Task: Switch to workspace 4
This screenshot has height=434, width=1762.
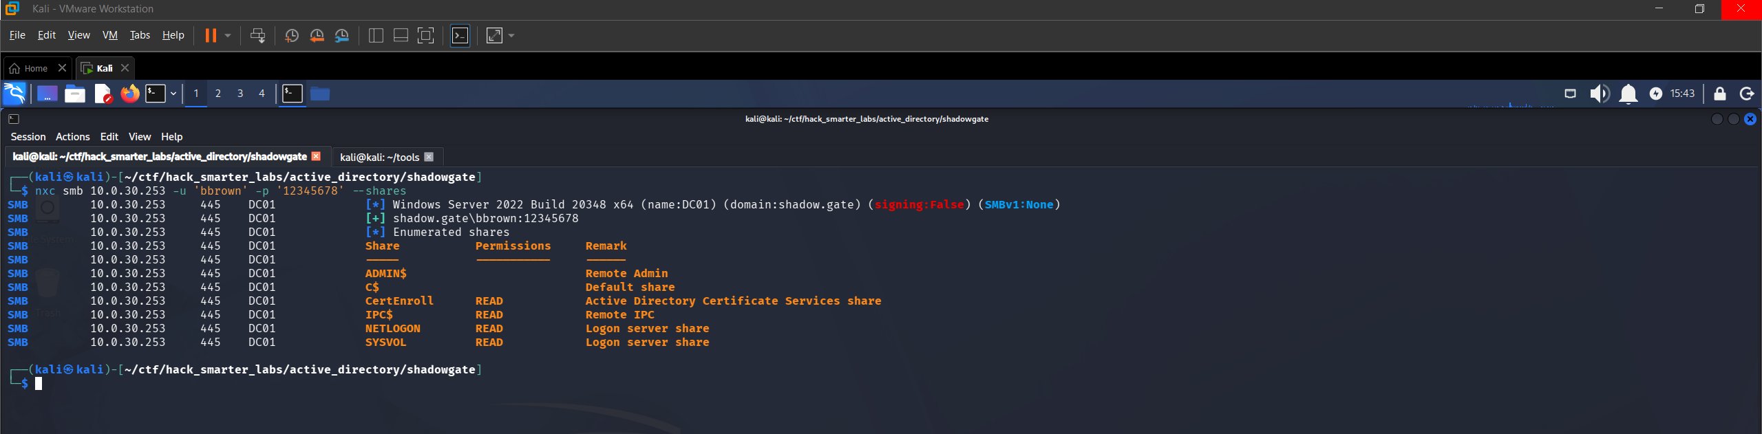Action: click(x=262, y=94)
